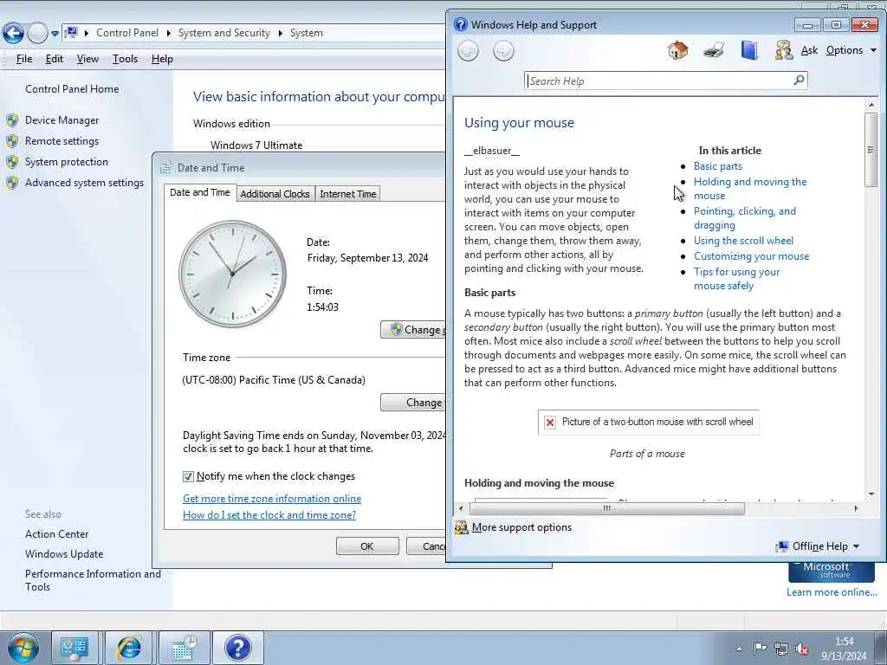This screenshot has width=887, height=665.
Task: Click the Control Panel forward arrow
Action: (x=37, y=33)
